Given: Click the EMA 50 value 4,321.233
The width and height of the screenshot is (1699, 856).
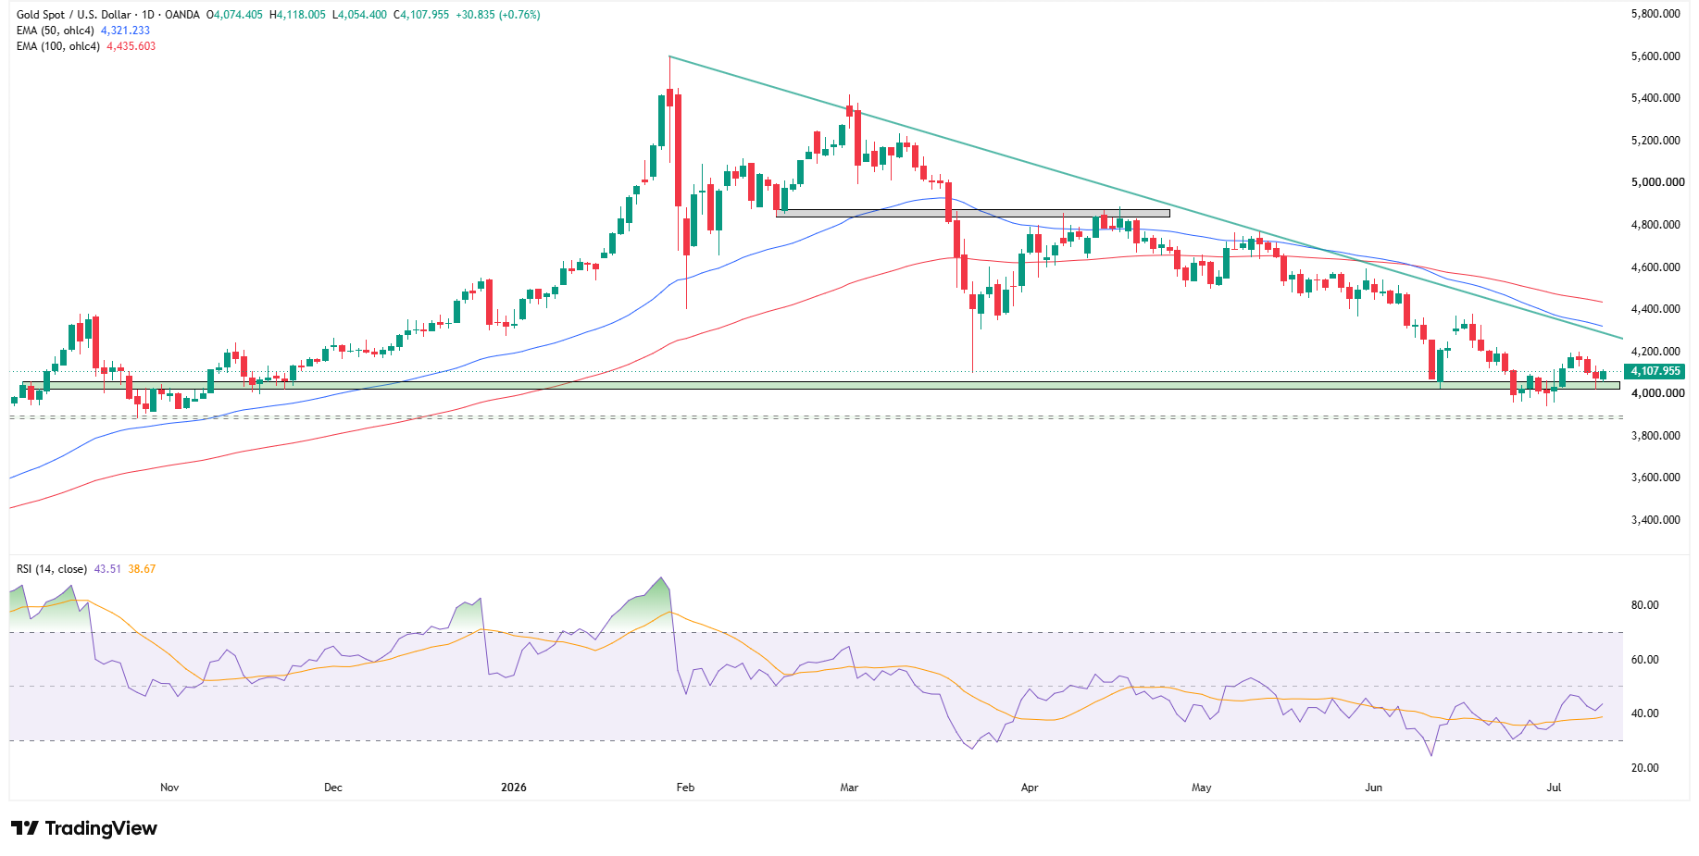Looking at the screenshot, I should point(125,31).
